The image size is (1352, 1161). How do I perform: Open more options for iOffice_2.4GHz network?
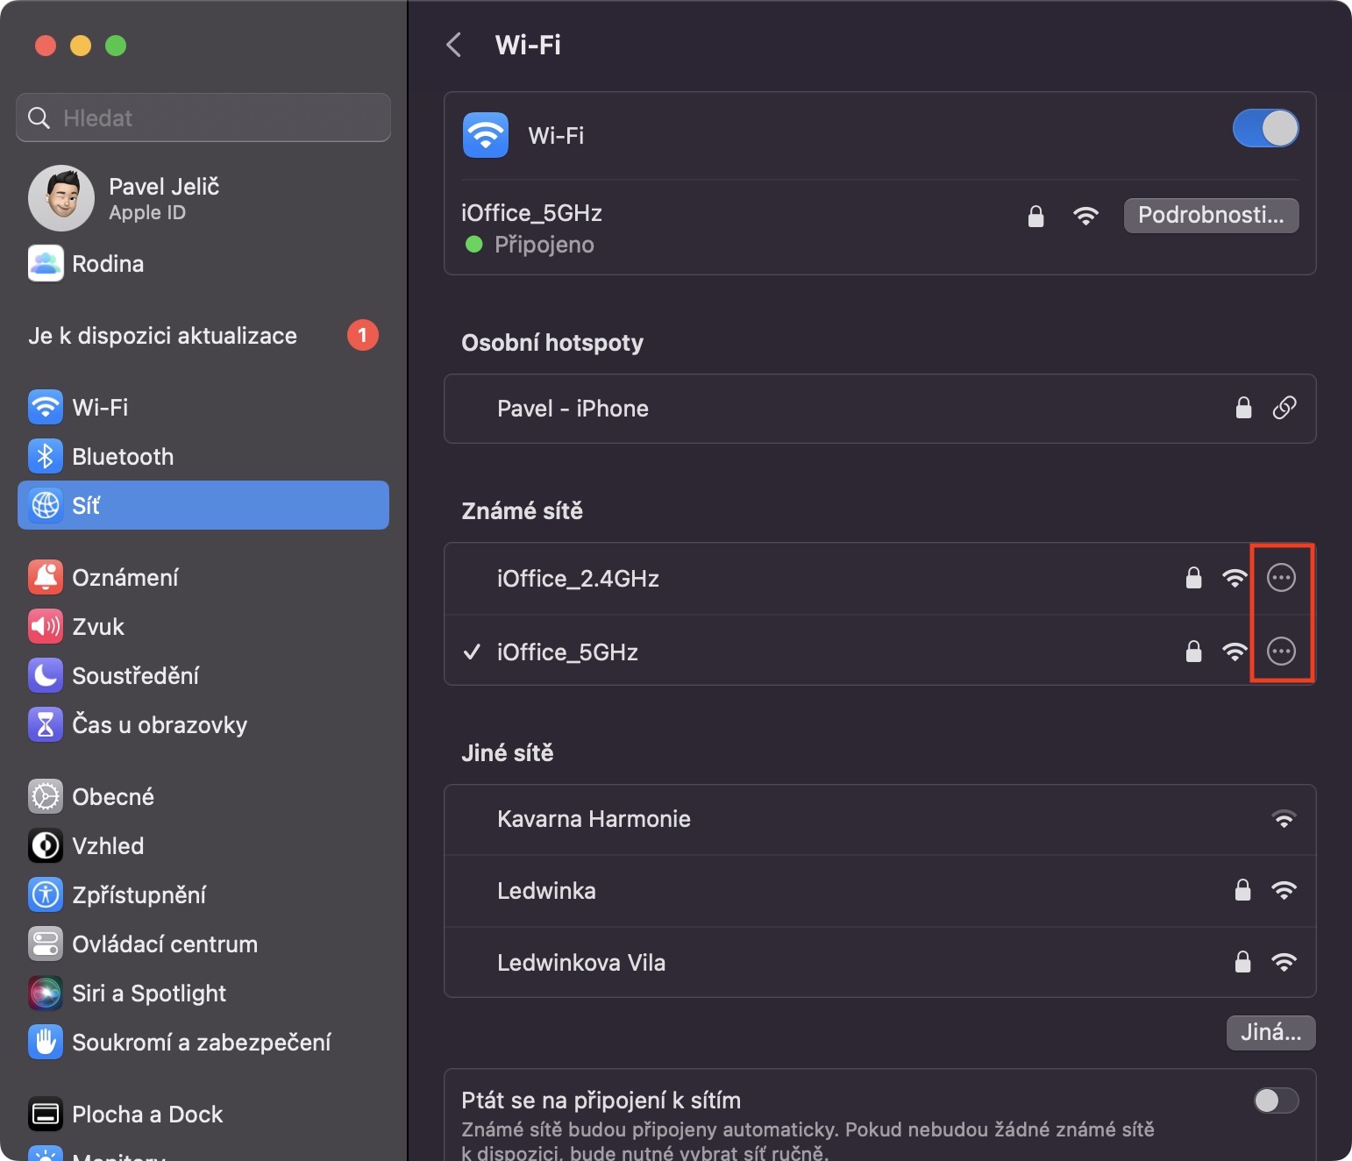(1281, 578)
